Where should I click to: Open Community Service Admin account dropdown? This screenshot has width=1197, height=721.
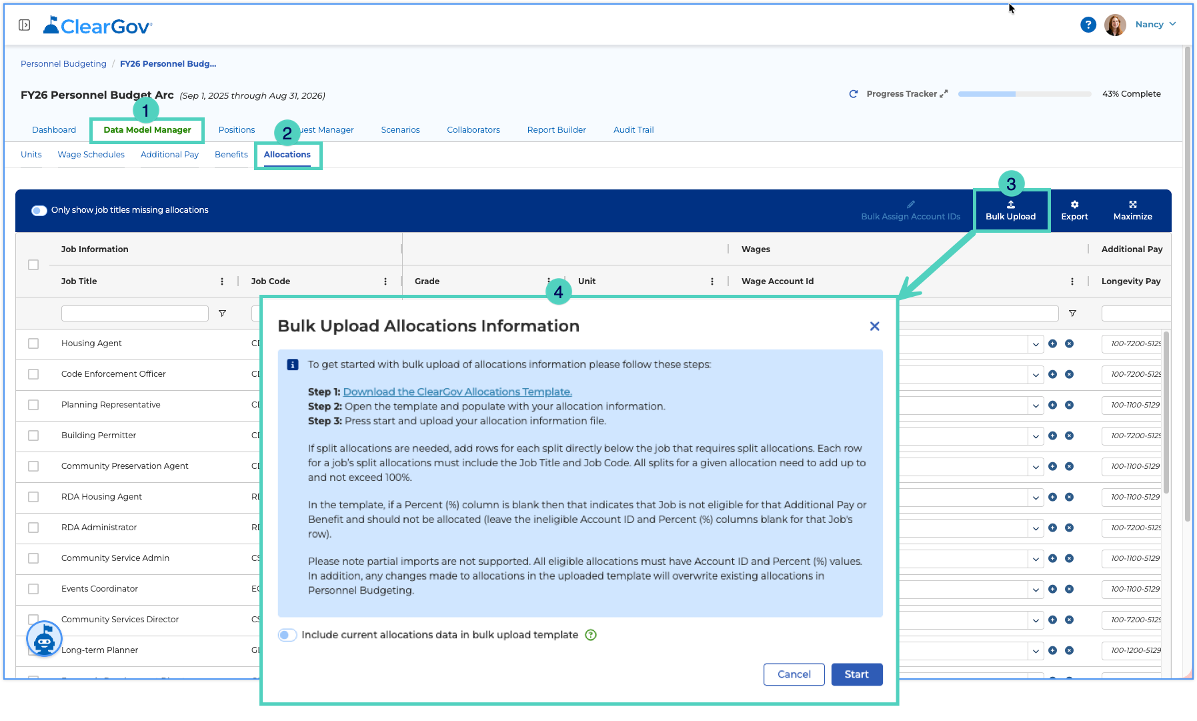pos(1035,559)
